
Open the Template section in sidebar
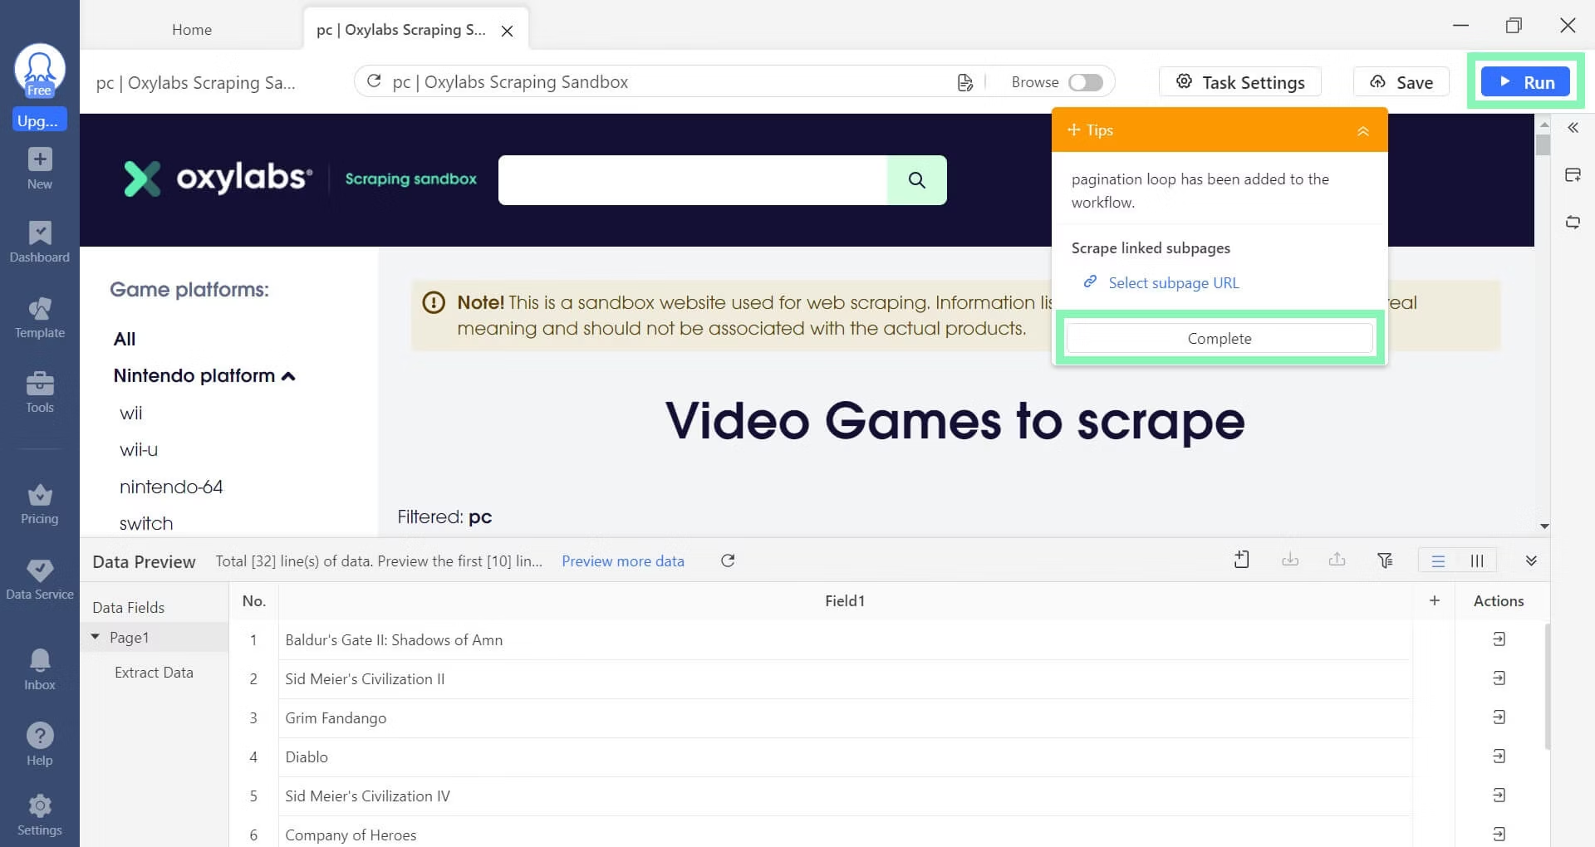(x=39, y=318)
